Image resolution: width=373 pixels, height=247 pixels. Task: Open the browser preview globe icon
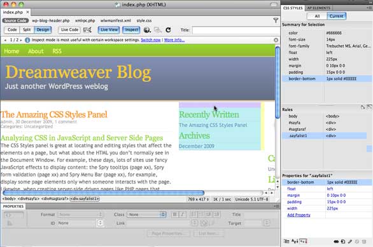147,30
